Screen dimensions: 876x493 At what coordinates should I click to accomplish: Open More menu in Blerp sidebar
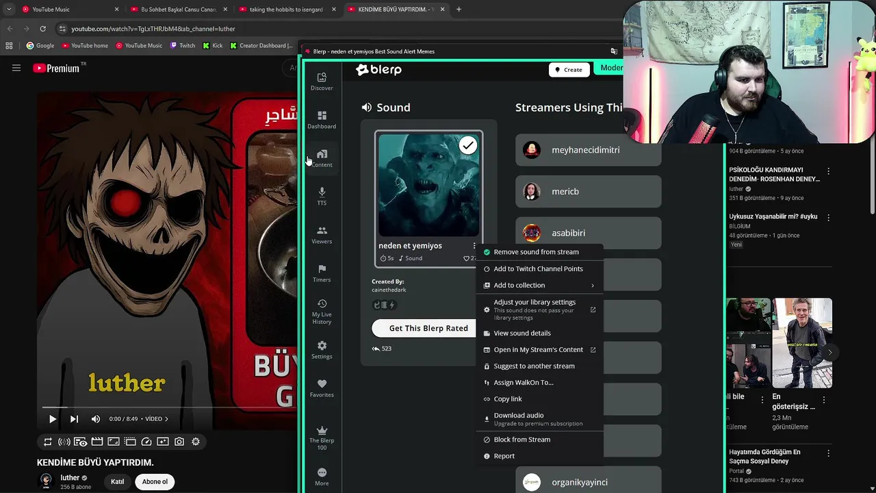[322, 476]
